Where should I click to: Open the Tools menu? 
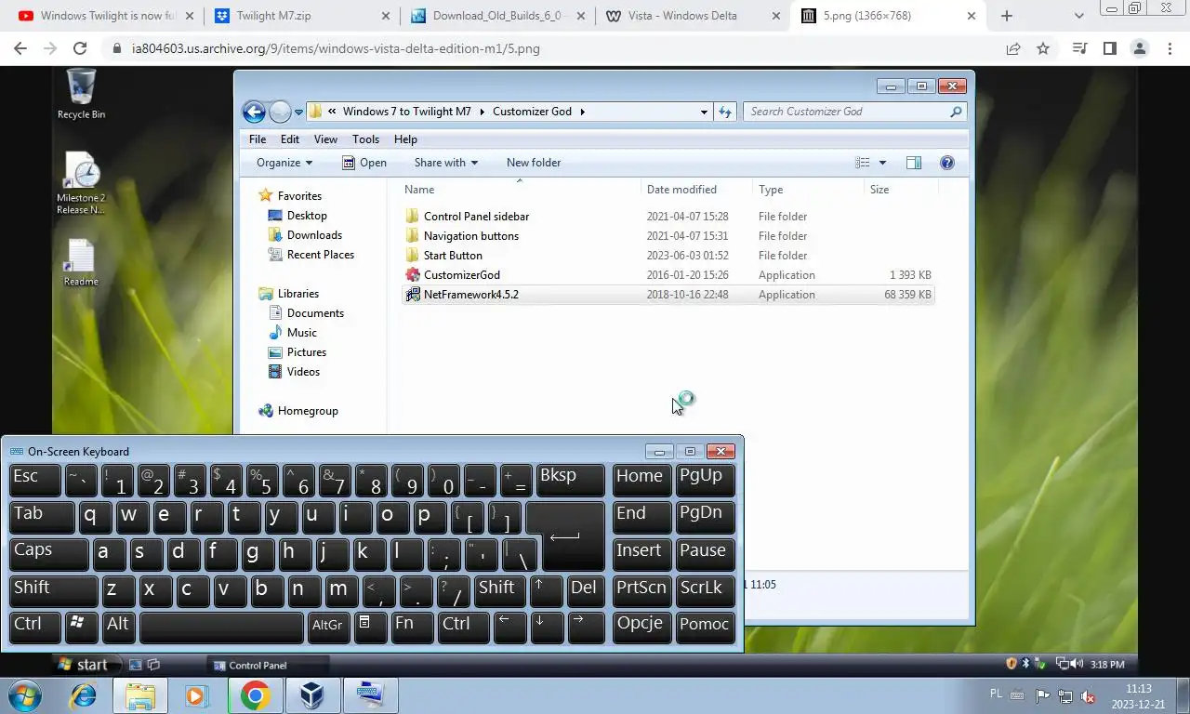365,139
